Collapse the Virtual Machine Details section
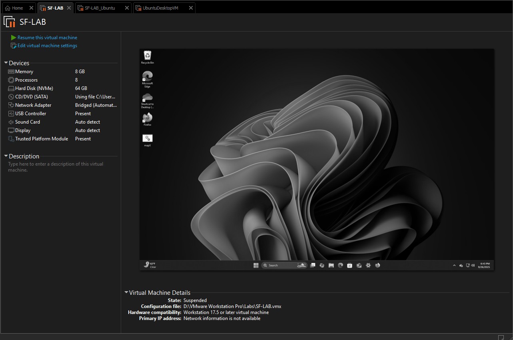Image resolution: width=513 pixels, height=340 pixels. 126,293
